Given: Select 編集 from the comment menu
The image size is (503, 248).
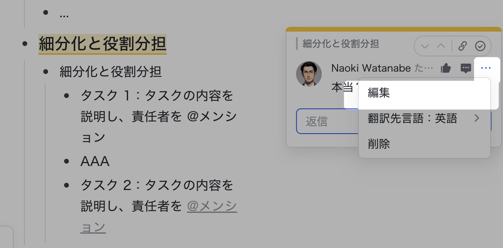Looking at the screenshot, I should pyautogui.click(x=379, y=93).
